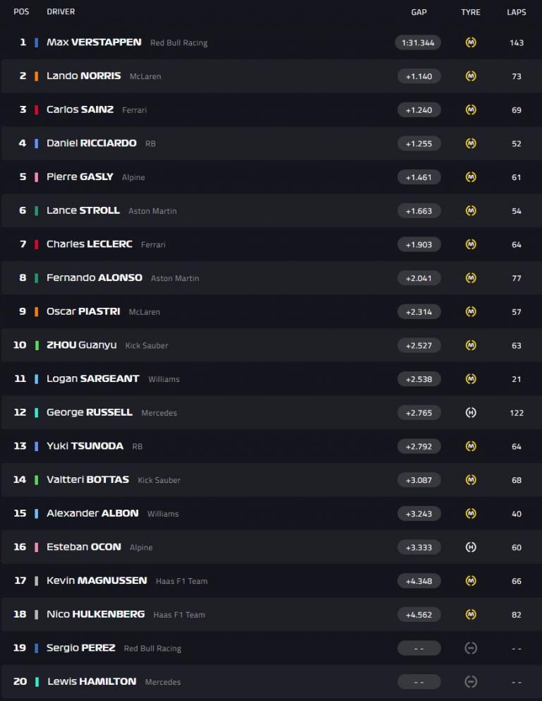The image size is (542, 701).
Task: Click the medium tyre icon for Verstappen
Action: pyautogui.click(x=471, y=42)
